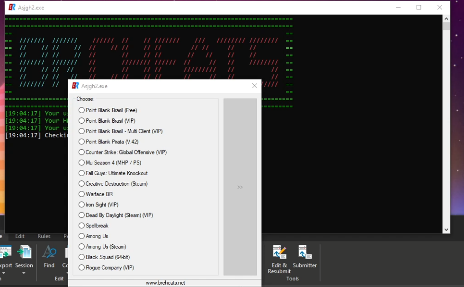
Task: Open the Rules tab in background app
Action: [44, 236]
